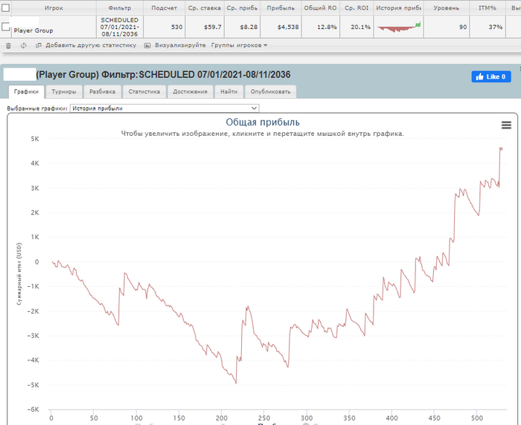Open the Разбивка tab
521x425 pixels.
[103, 91]
